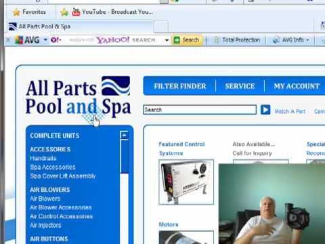Image resolution: width=325 pixels, height=244 pixels.
Task: Select the Air Buttons category heading
Action: pyautogui.click(x=49, y=239)
